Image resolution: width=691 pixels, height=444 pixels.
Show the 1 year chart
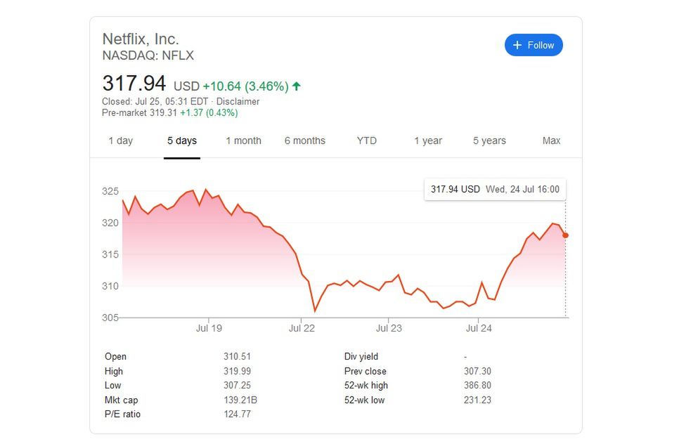pos(428,141)
